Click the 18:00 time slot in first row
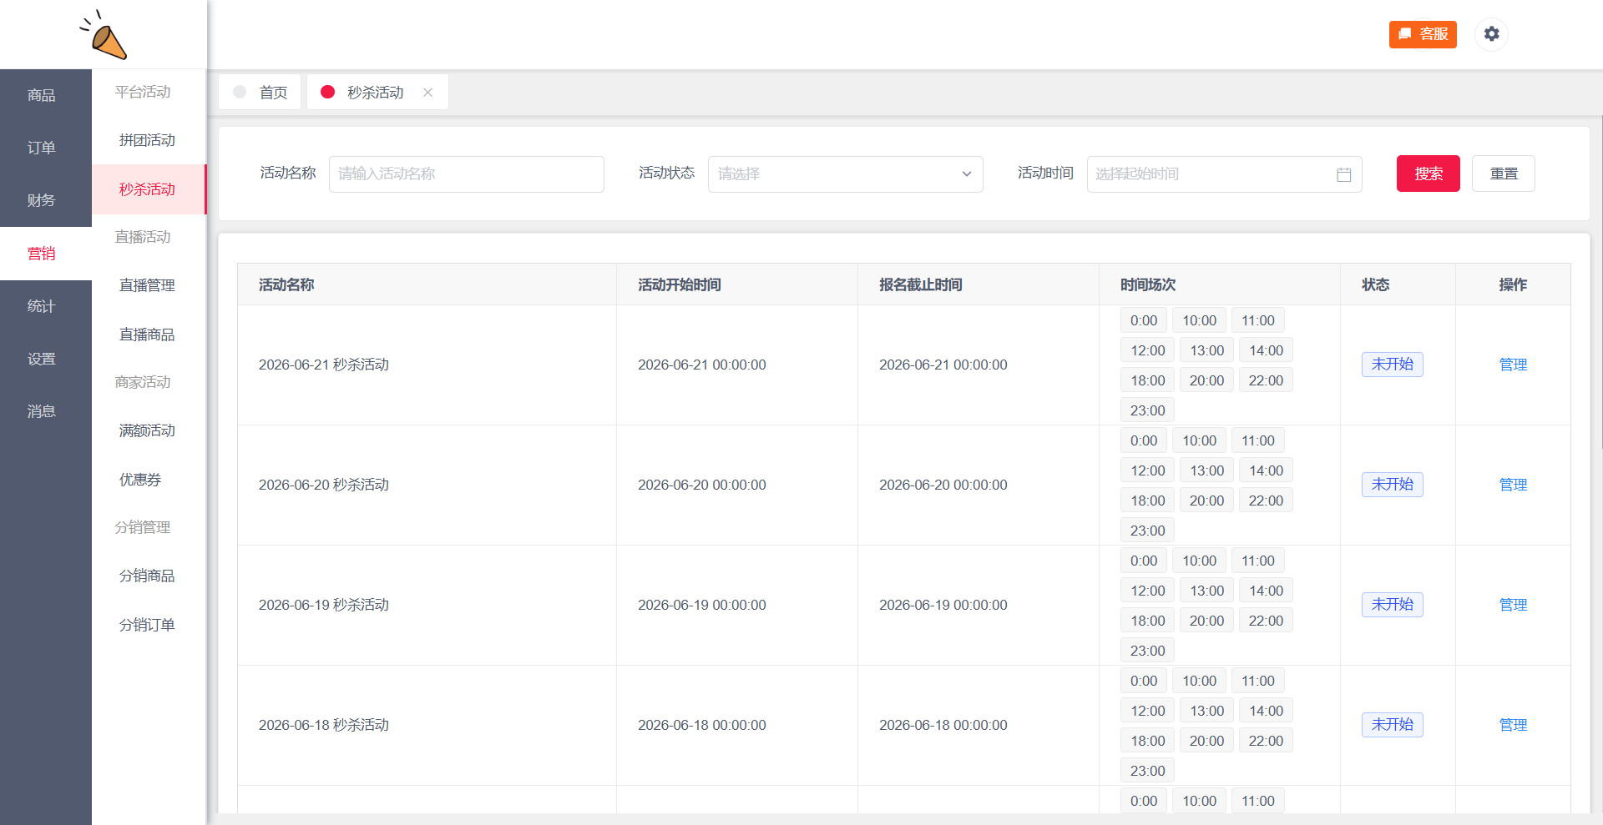This screenshot has width=1603, height=825. [x=1147, y=380]
